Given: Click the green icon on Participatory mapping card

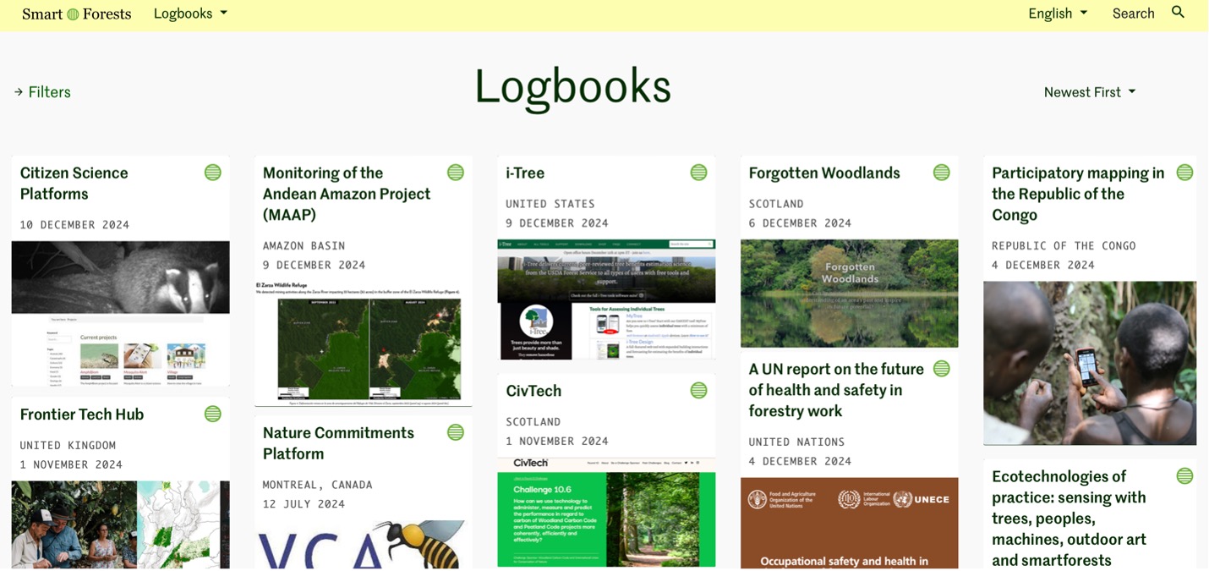Looking at the screenshot, I should pos(1184,173).
